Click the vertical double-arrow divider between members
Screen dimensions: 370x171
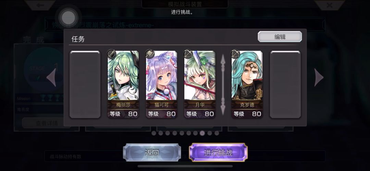[223, 84]
